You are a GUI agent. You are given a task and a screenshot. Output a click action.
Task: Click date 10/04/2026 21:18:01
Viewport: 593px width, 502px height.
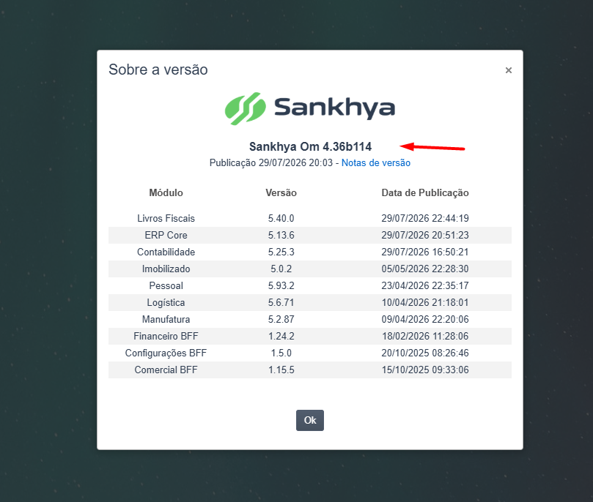pos(425,302)
